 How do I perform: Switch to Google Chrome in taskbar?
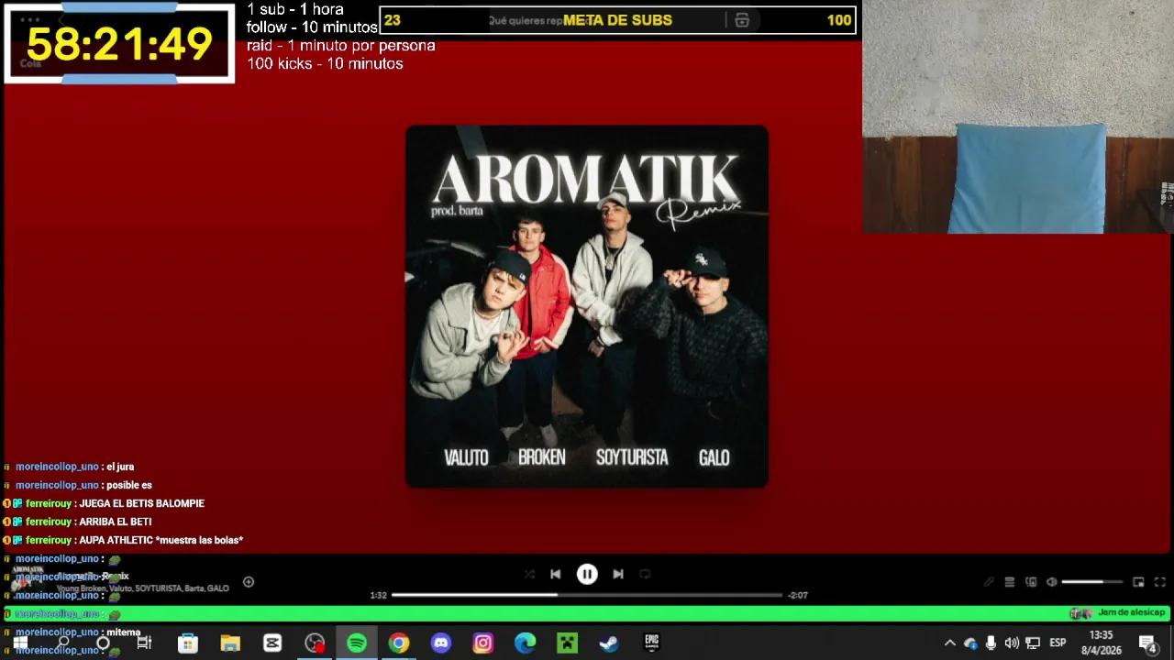(398, 643)
